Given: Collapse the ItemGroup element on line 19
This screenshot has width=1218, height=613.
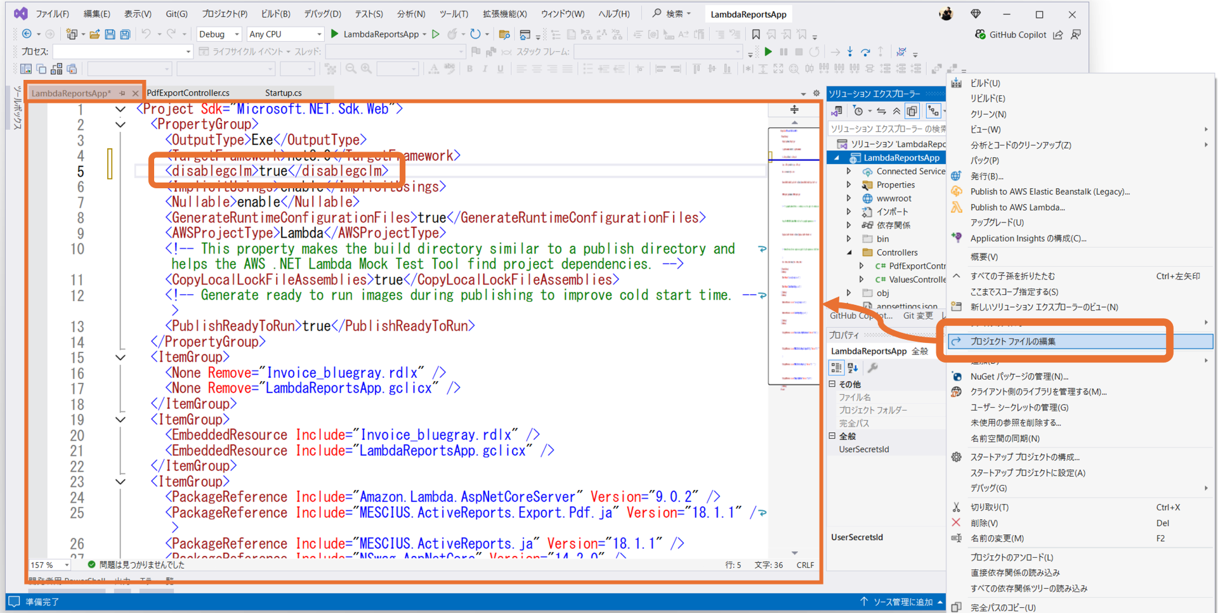Looking at the screenshot, I should 120,420.
